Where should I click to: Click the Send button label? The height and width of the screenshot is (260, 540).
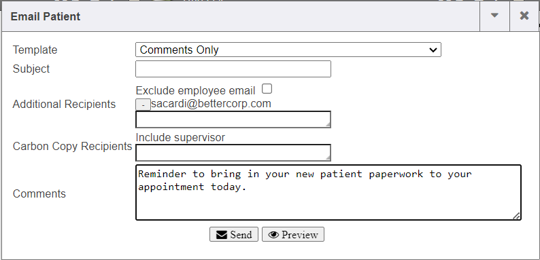pyautogui.click(x=241, y=235)
